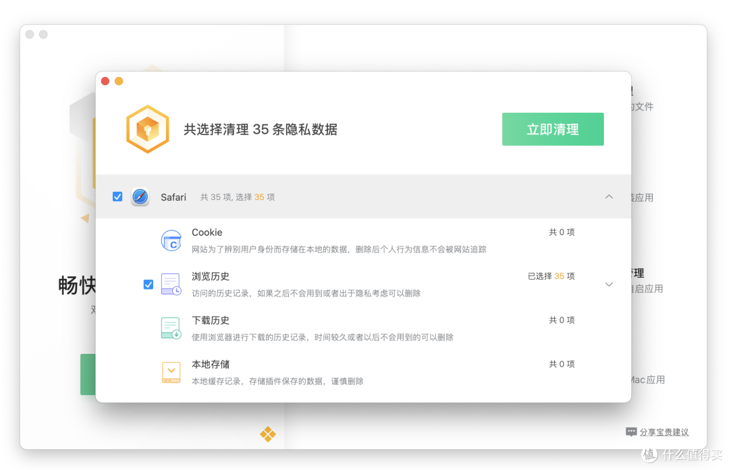Select the 浏览历史 row title
The height and width of the screenshot is (470, 729).
tap(211, 276)
